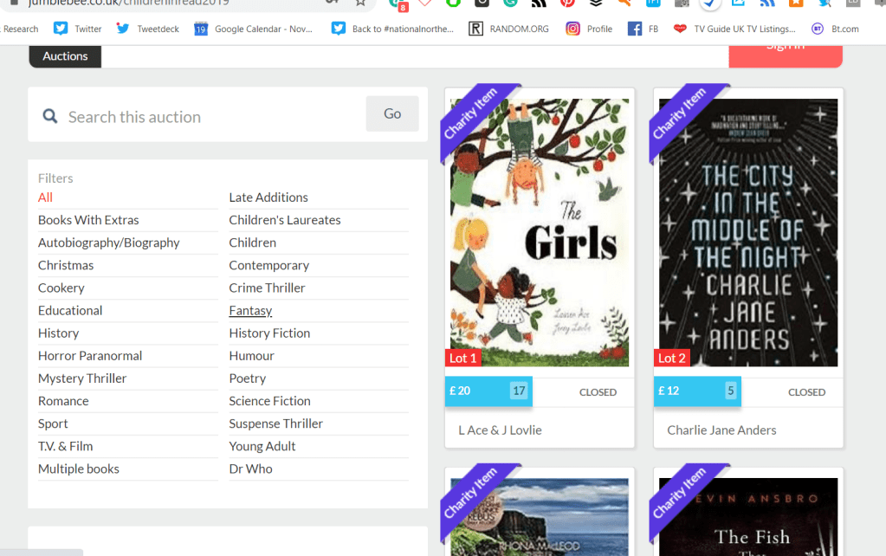Image resolution: width=886 pixels, height=556 pixels.
Task: Filter by Fantasy category
Action: coord(250,310)
